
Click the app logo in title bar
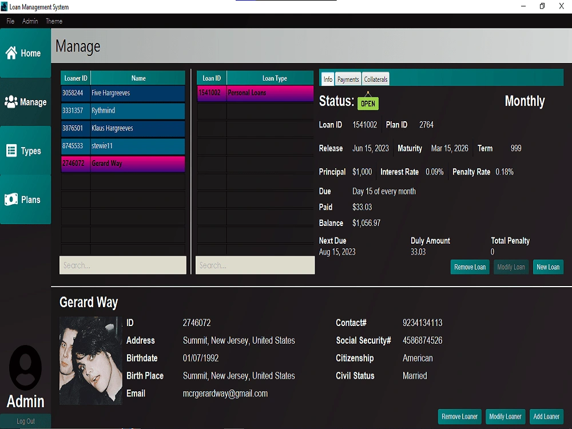click(4, 6)
